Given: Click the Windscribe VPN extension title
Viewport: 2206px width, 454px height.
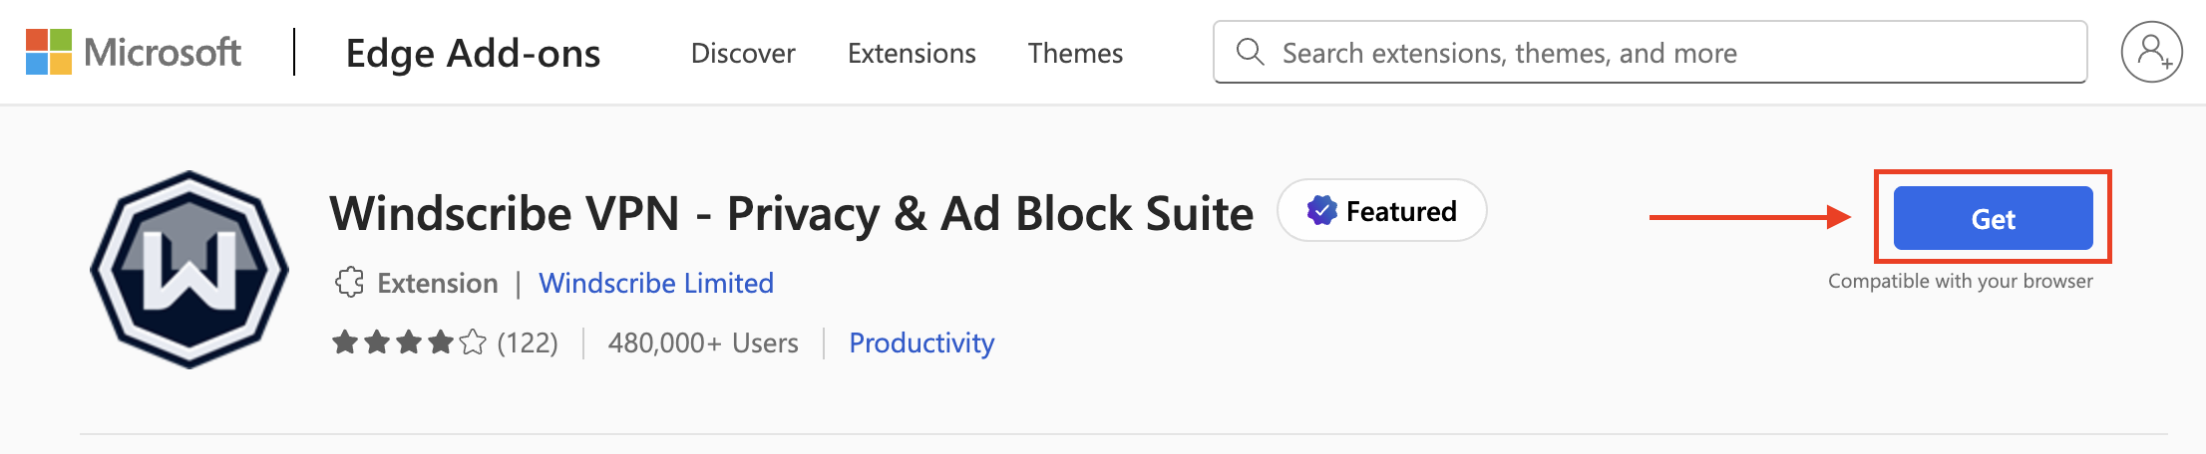Looking at the screenshot, I should click(791, 213).
